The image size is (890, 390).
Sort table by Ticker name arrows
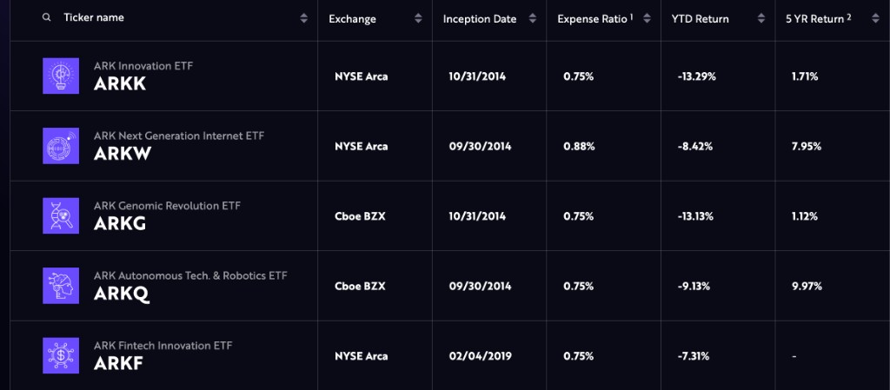(303, 18)
